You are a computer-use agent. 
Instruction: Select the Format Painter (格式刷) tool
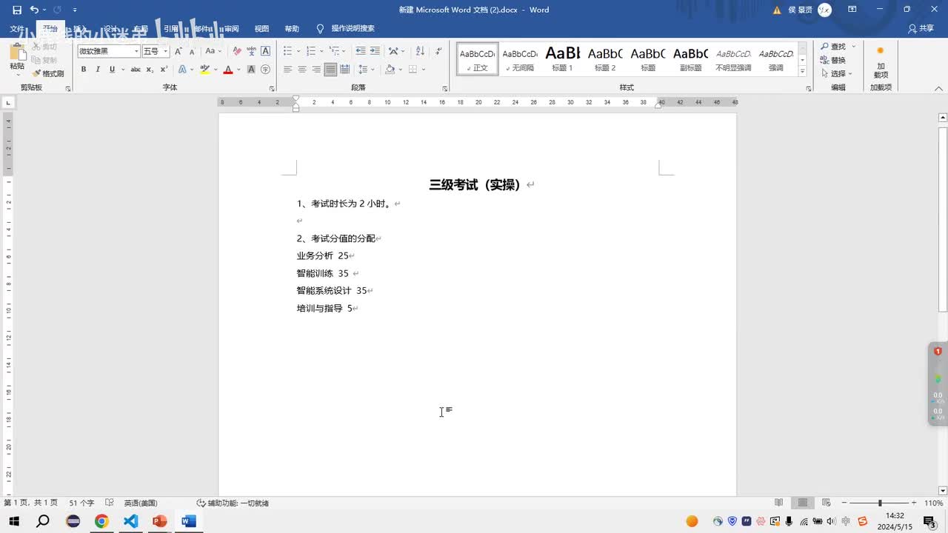48,73
